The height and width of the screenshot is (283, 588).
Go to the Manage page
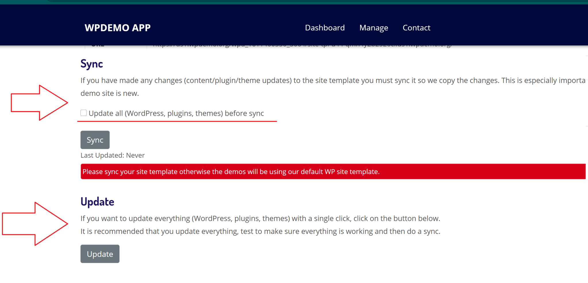point(374,28)
